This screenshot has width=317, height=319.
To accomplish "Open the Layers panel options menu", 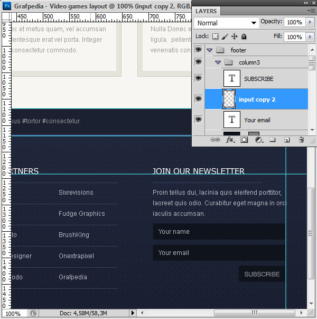I will click(x=311, y=11).
